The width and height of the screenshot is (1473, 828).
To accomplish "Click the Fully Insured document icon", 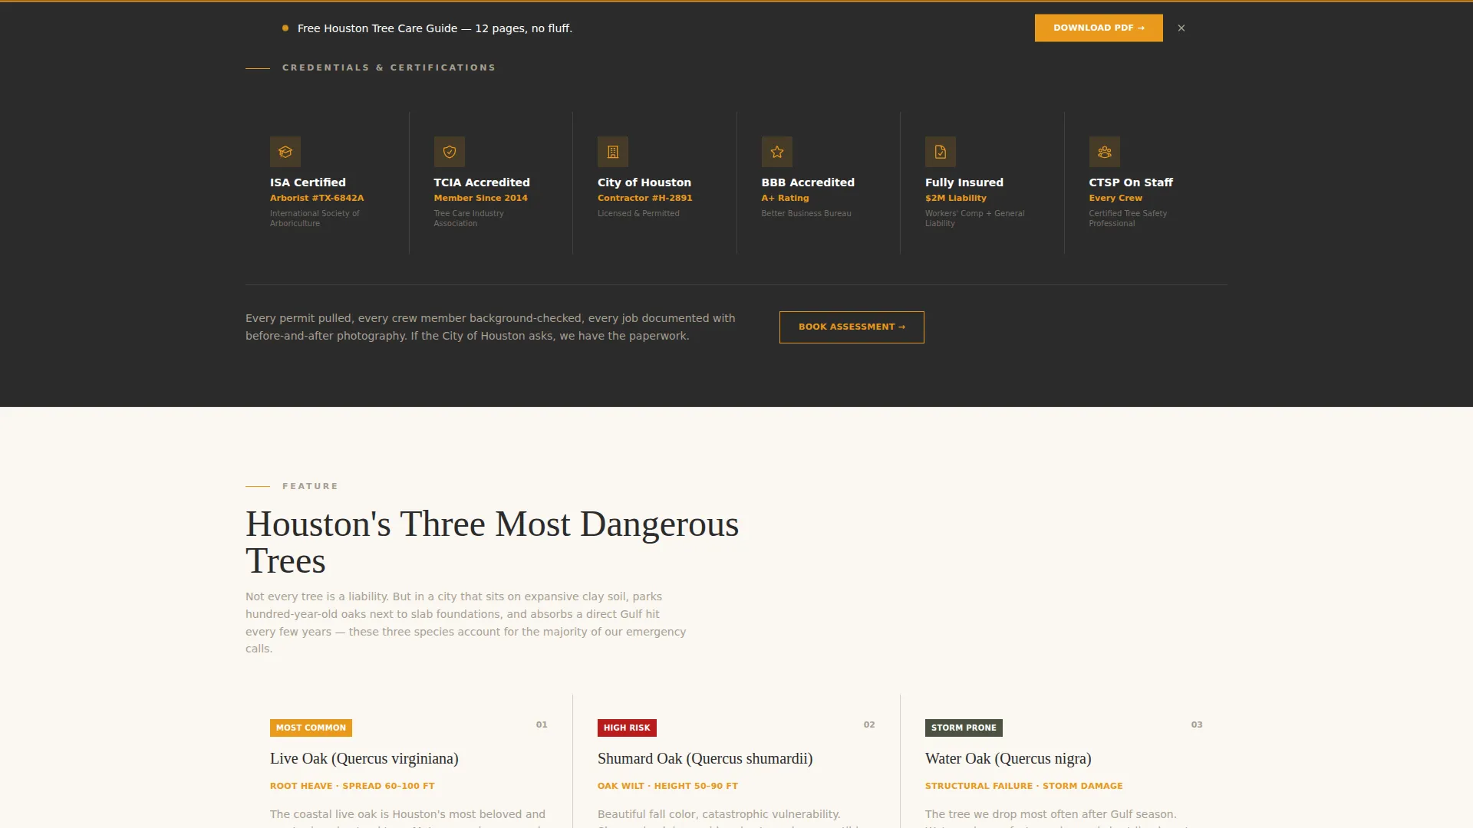I will click(941, 152).
